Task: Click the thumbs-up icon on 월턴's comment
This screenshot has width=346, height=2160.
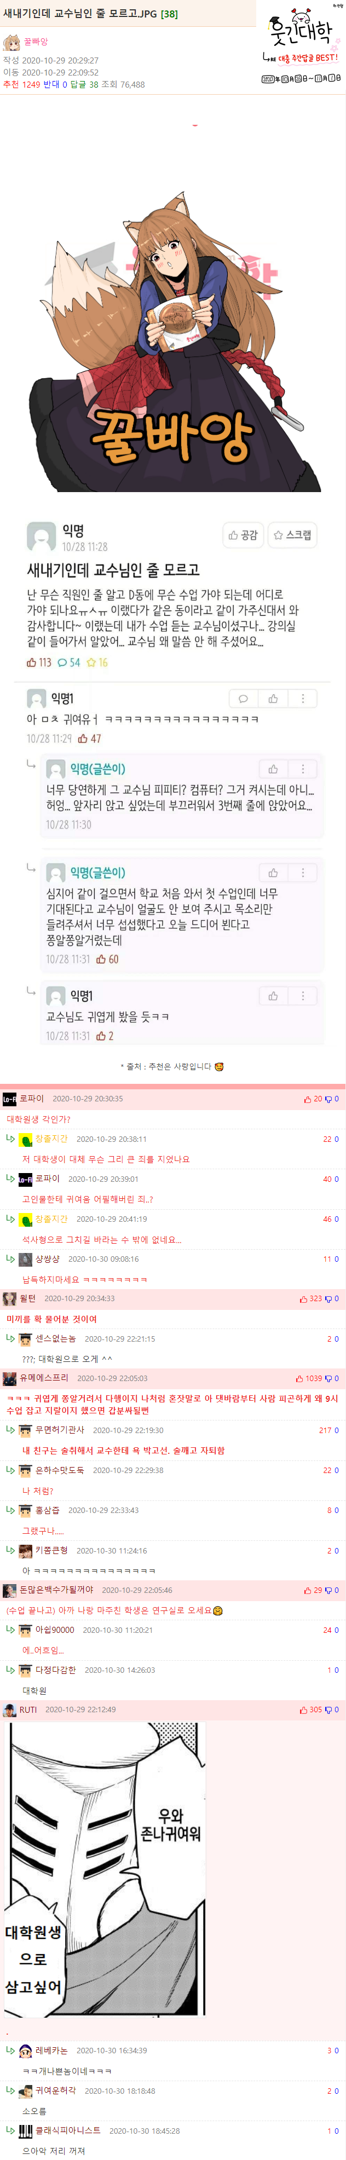Action: [303, 1298]
